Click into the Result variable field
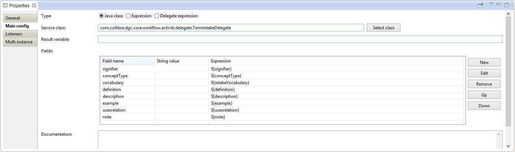The width and height of the screenshot is (515, 152). coord(300,39)
